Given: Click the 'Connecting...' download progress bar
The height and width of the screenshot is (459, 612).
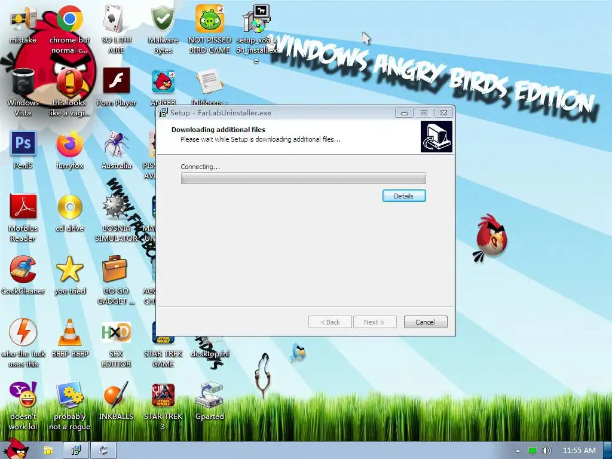Looking at the screenshot, I should click(x=303, y=178).
